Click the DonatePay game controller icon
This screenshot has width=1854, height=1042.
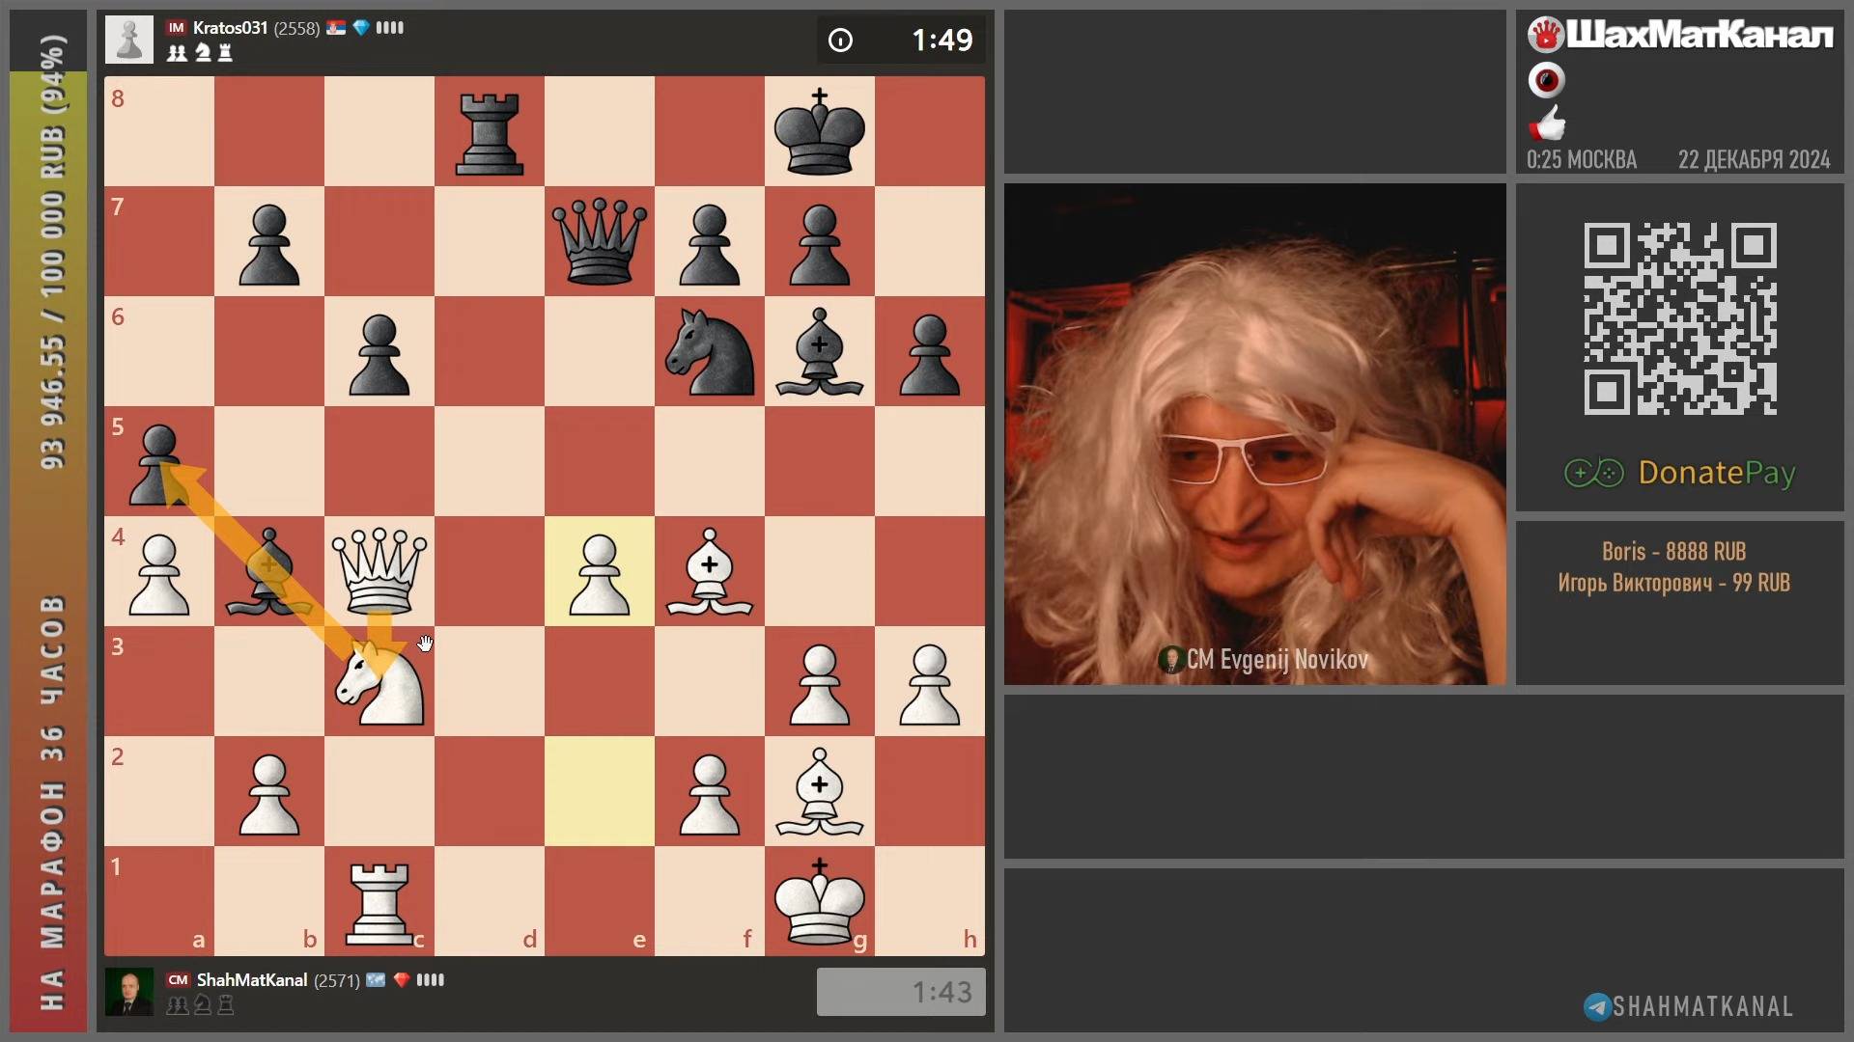(1593, 473)
